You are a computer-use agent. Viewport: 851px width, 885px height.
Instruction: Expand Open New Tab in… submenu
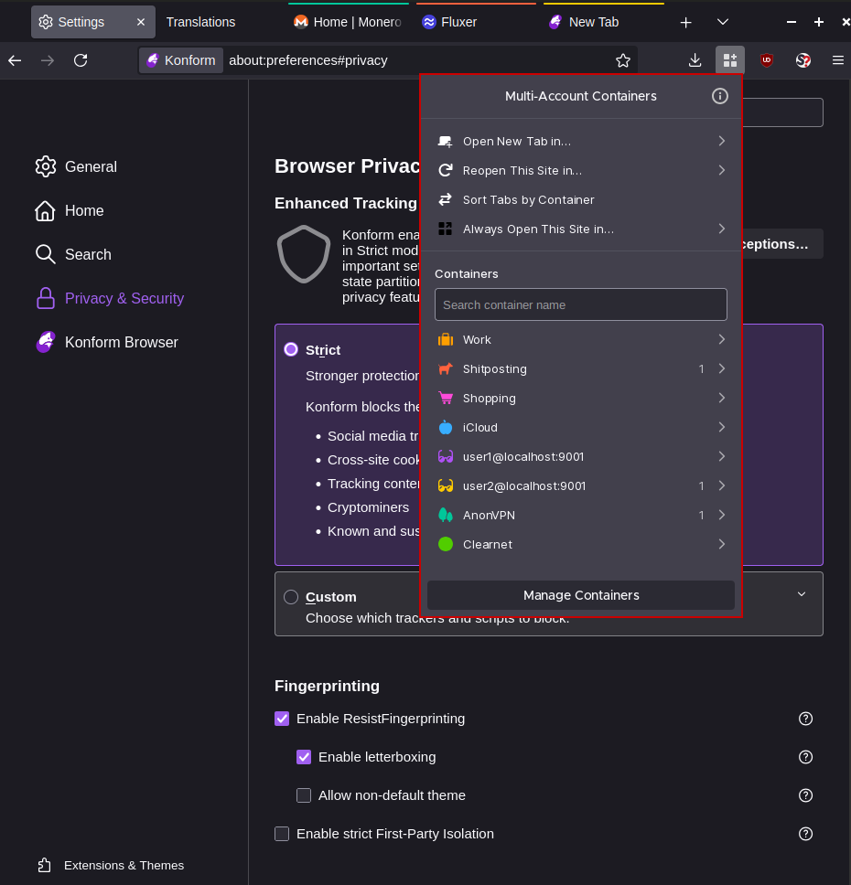[721, 141]
